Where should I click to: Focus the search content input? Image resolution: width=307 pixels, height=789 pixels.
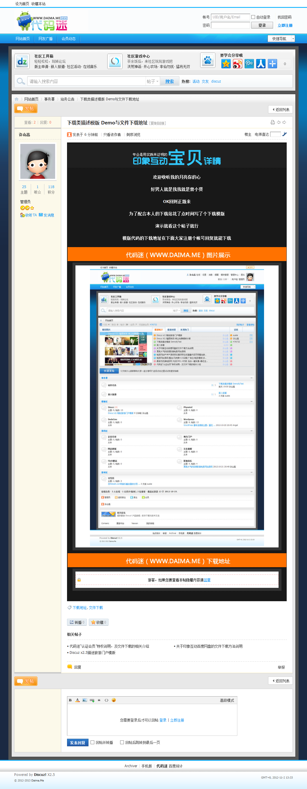[86, 81]
